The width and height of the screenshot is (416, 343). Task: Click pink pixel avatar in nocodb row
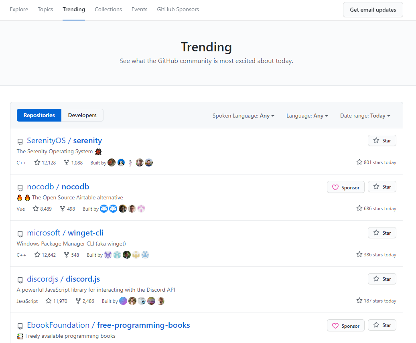click(x=141, y=209)
